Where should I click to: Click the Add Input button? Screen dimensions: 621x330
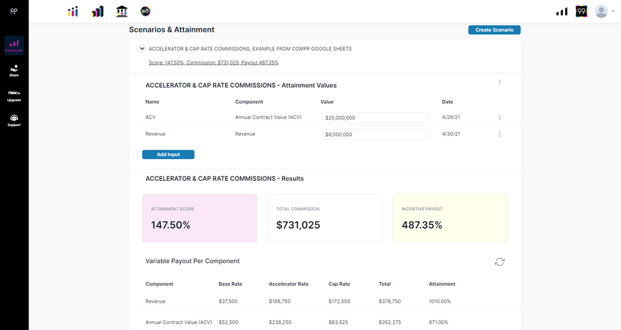(168, 155)
